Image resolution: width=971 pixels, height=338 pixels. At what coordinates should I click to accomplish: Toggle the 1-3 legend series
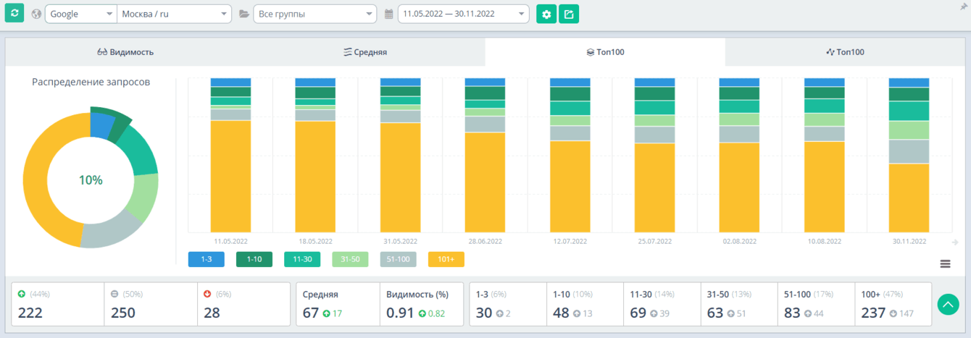[206, 259]
